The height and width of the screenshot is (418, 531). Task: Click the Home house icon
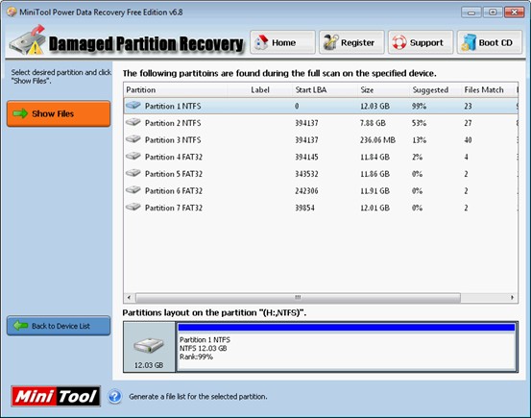point(261,42)
